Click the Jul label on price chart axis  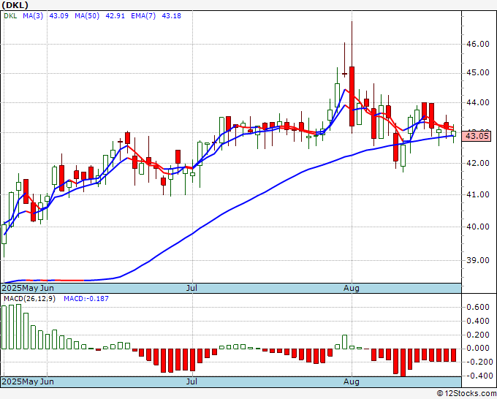coord(191,288)
